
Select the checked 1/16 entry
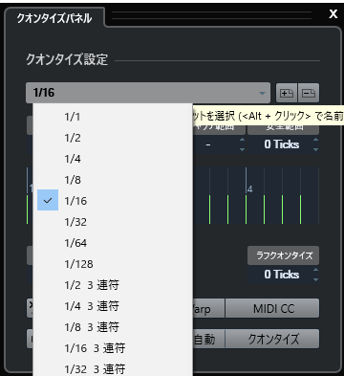coord(113,201)
